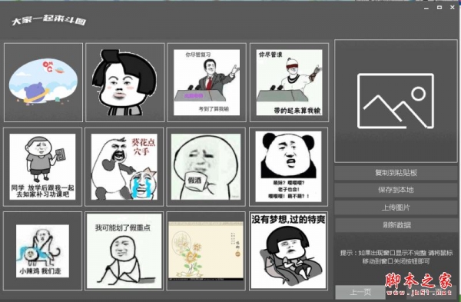Close the meme app window

click(453, 8)
